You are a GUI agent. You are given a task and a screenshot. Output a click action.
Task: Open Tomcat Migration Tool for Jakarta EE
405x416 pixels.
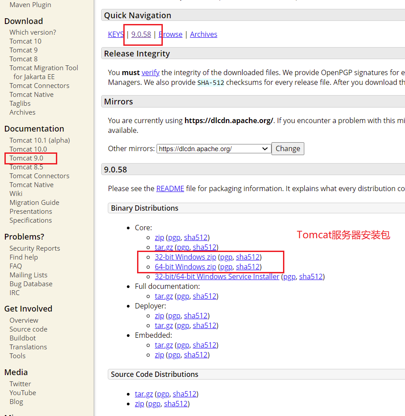pos(44,72)
